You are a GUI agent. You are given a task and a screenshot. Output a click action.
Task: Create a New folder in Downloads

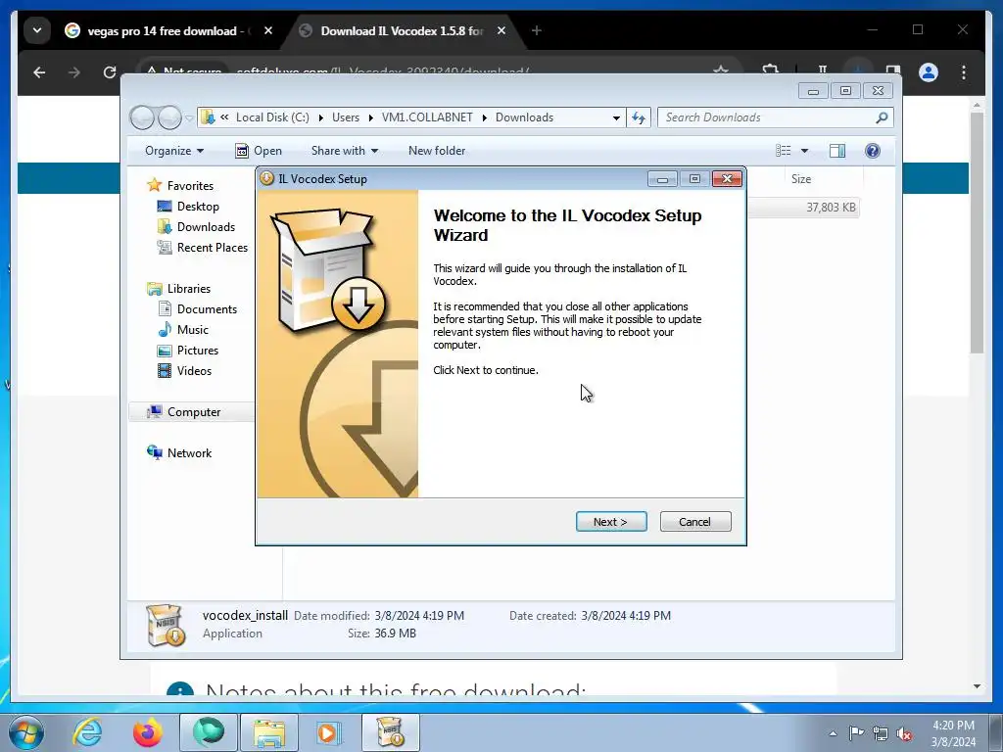437,151
